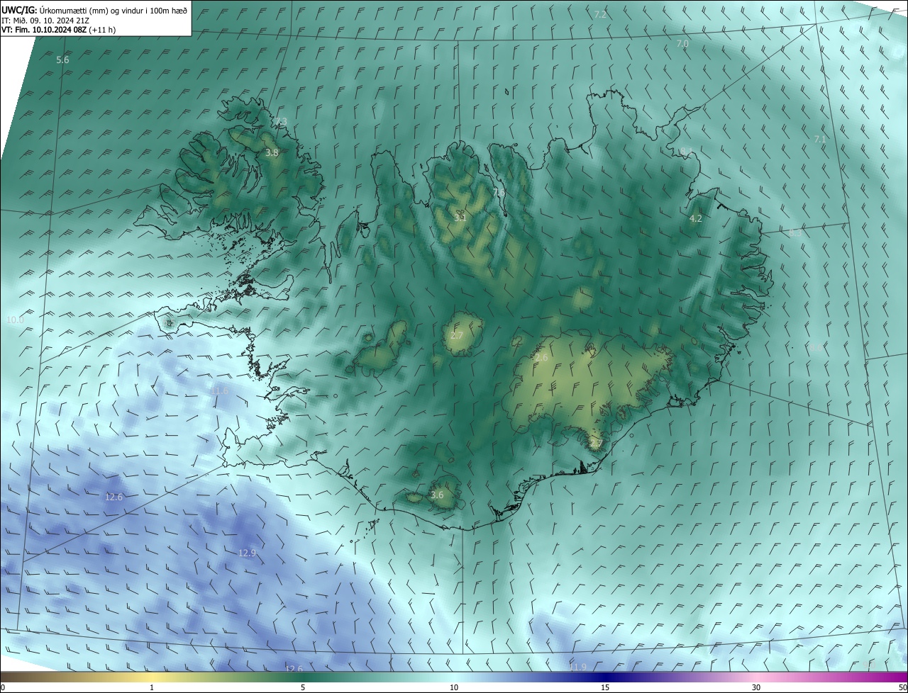Click the 'UWC/IG:' map title text
This screenshot has width=908, height=693.
19,9
